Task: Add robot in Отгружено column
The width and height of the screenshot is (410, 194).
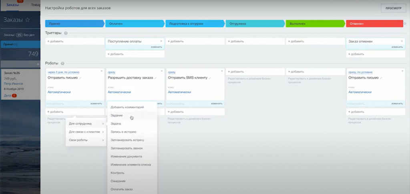Action: point(255,71)
